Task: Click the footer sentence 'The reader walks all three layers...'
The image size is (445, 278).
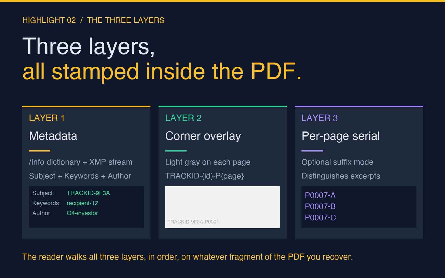Action: tap(187, 257)
